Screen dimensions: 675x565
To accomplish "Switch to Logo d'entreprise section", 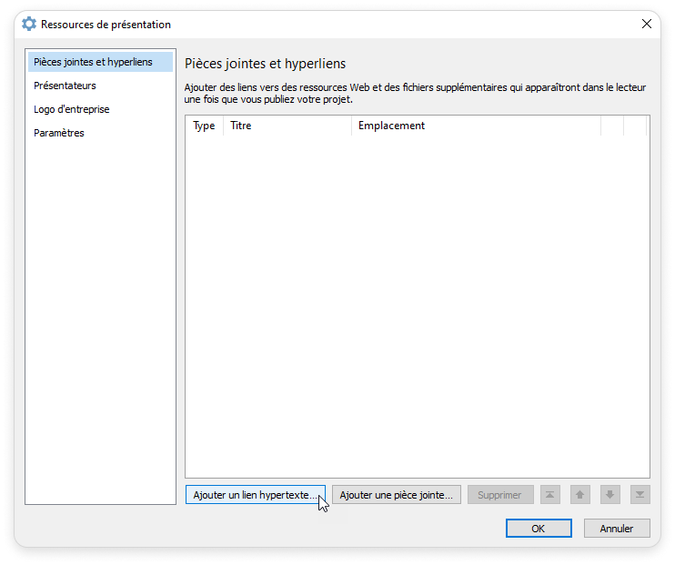I will [x=72, y=109].
